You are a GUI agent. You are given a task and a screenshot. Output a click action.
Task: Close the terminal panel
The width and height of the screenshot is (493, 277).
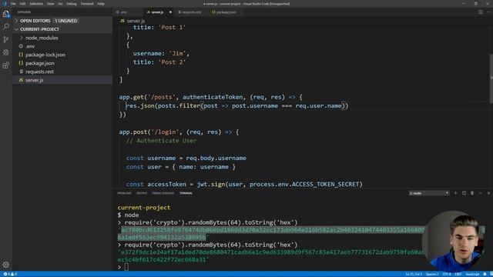click(x=488, y=193)
